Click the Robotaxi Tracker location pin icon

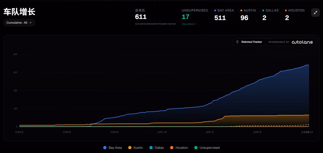click(x=237, y=42)
